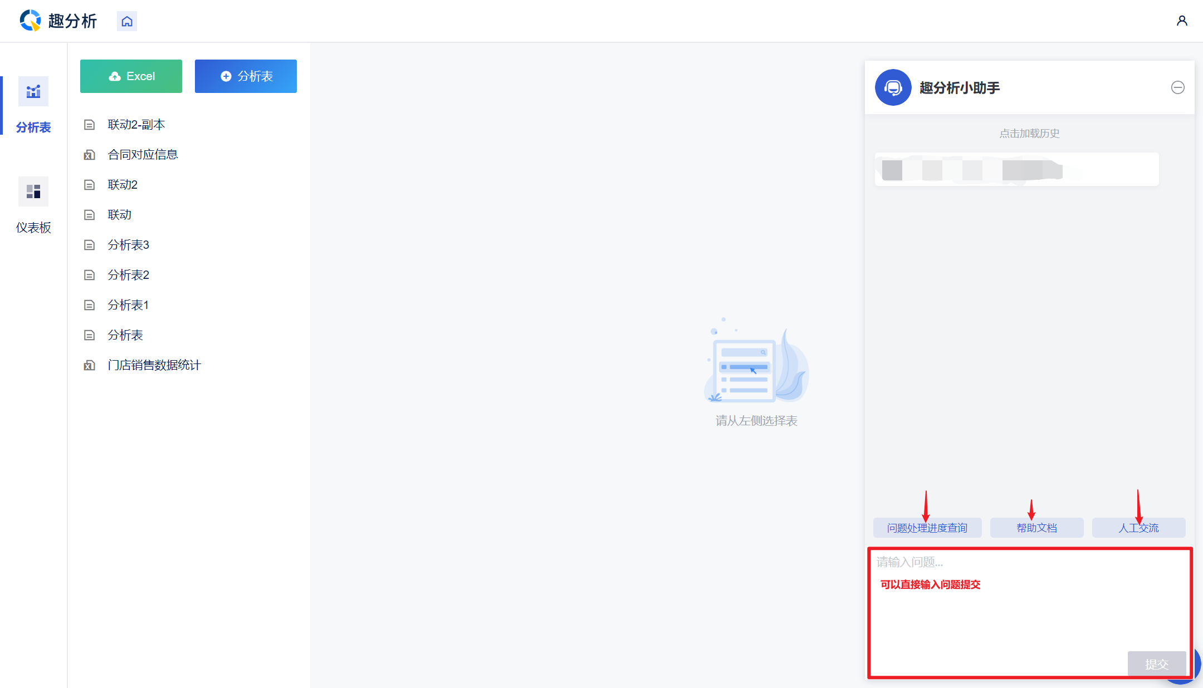Create new 分析表 with blue button
The height and width of the screenshot is (688, 1203).
[x=246, y=76]
